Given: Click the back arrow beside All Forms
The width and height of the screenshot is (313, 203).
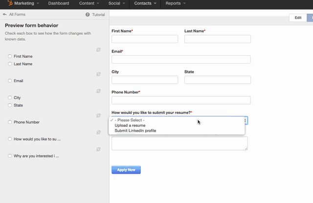Looking at the screenshot, I should 4,15.
